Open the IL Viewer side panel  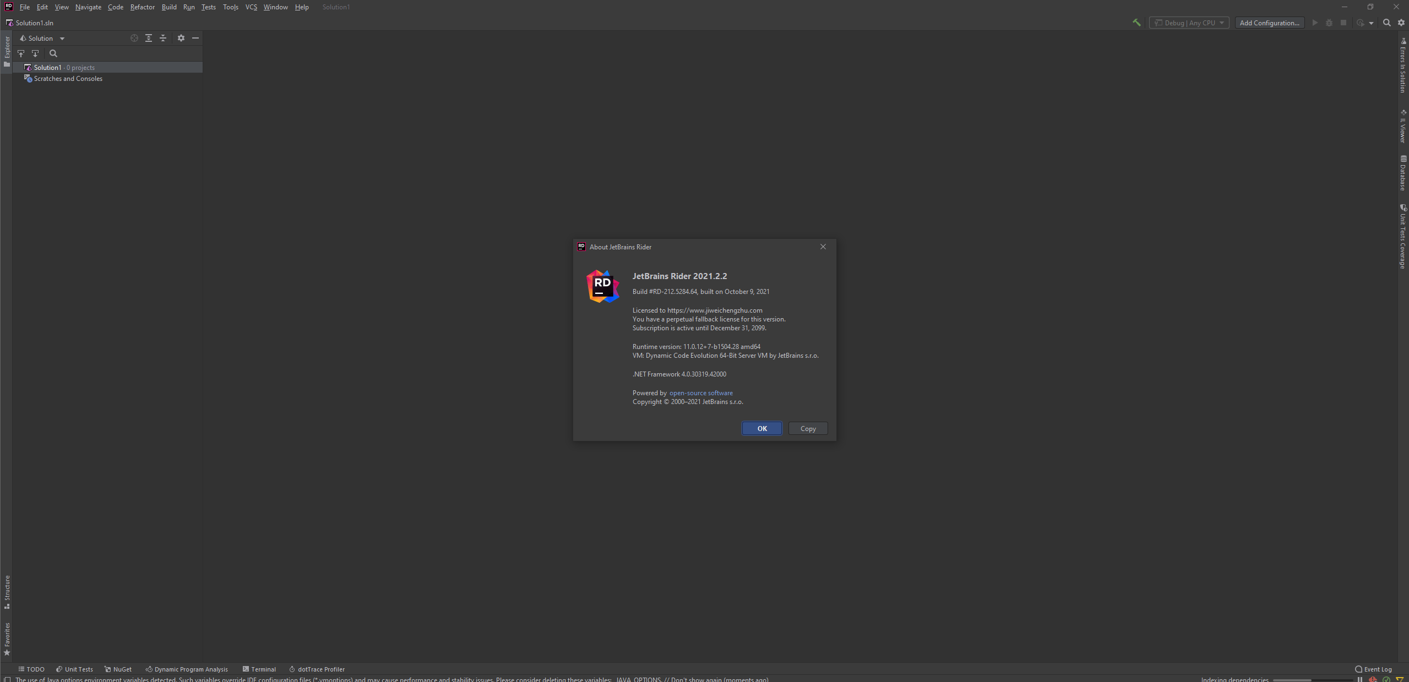pos(1403,126)
